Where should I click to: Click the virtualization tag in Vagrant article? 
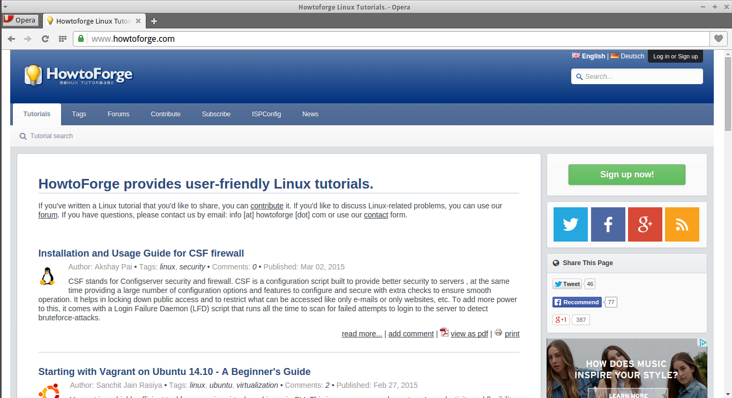(x=257, y=385)
